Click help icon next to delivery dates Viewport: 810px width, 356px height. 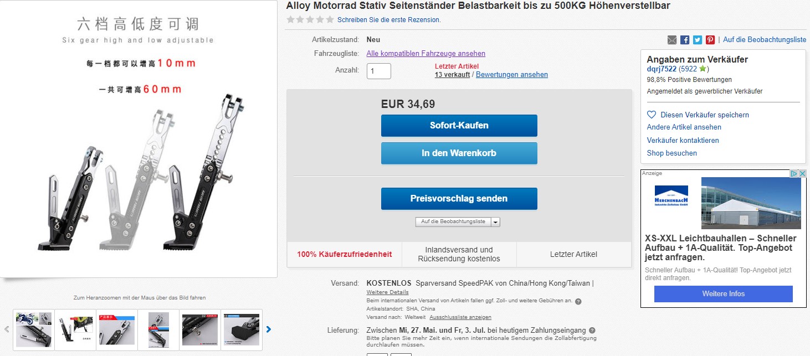click(592, 331)
